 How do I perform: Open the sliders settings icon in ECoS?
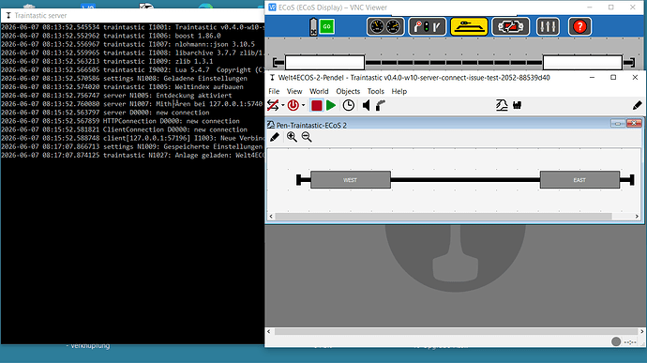[548, 27]
